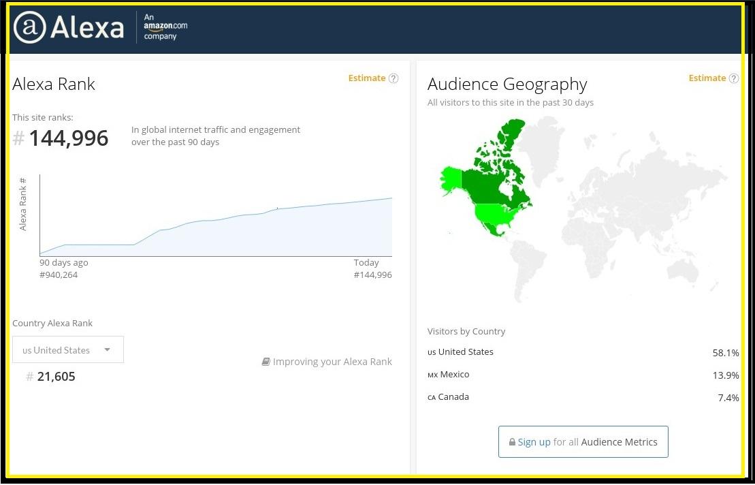This screenshot has height=485, width=755.
Task: Click the dropdown arrow on United States selector
Action: pos(107,349)
